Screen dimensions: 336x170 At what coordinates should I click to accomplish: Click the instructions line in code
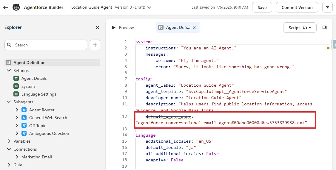point(191,48)
